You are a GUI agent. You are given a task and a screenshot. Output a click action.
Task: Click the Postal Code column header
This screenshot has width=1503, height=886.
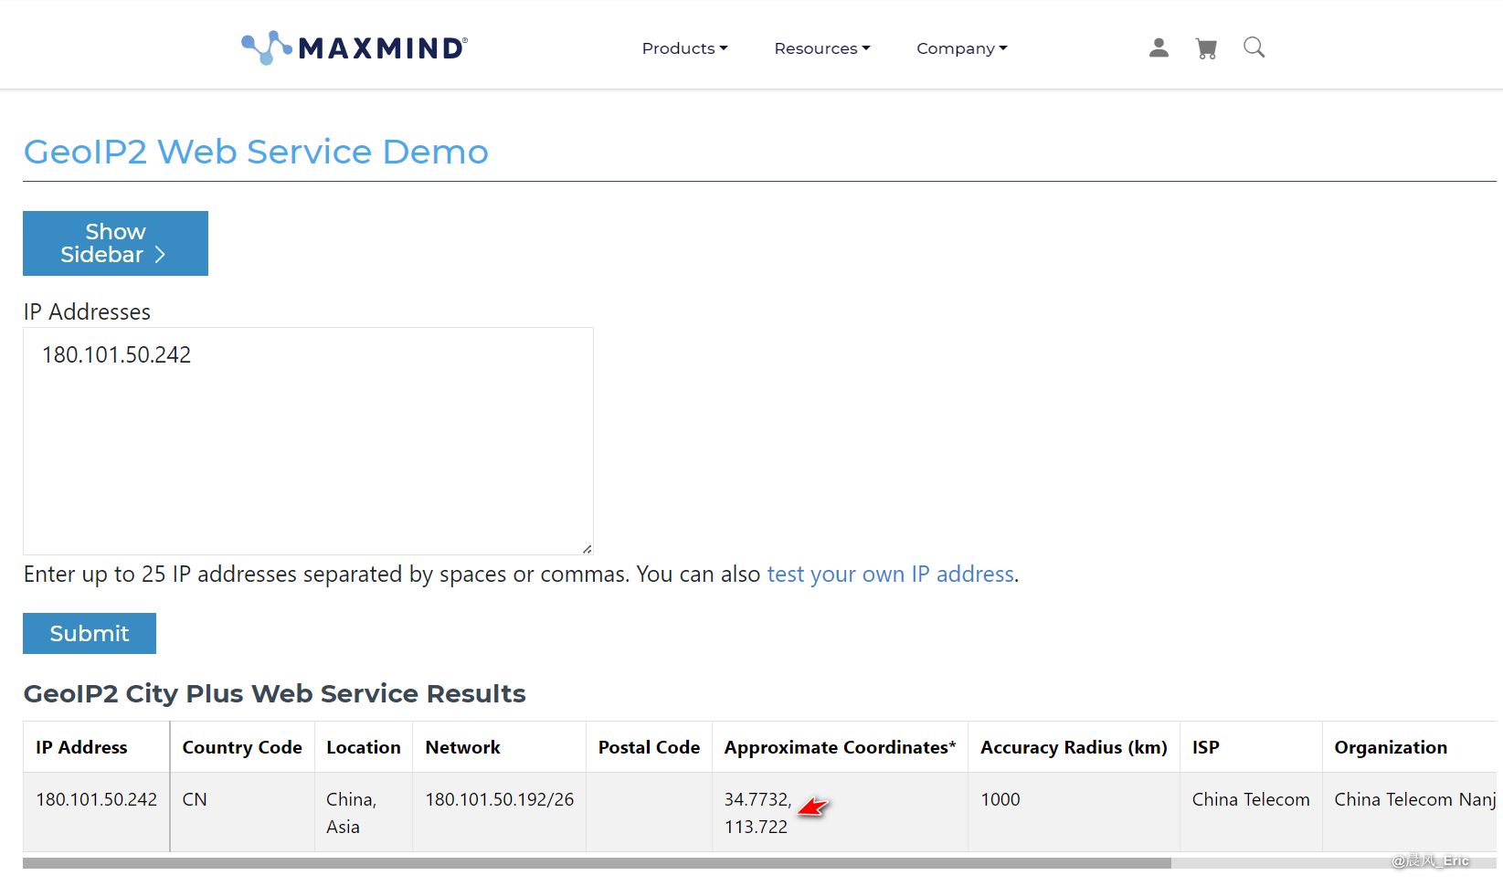(649, 747)
